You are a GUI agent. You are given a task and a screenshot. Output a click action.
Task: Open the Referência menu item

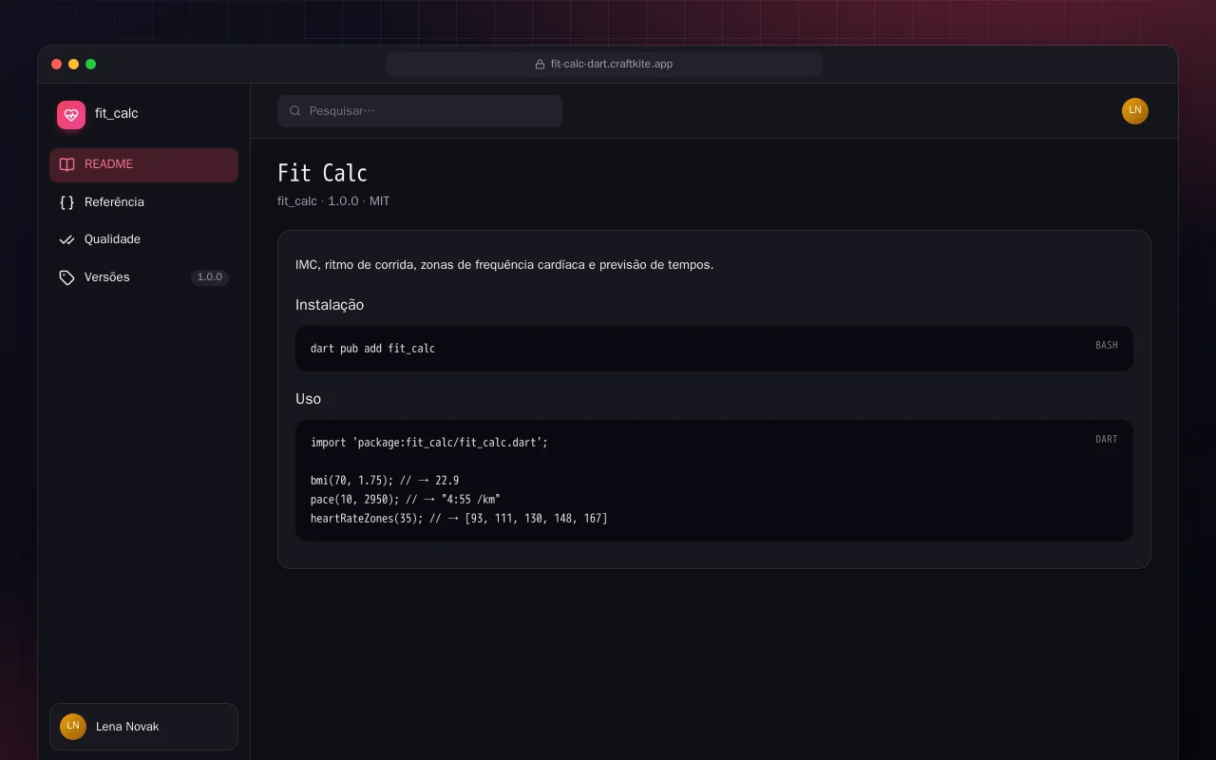point(143,202)
